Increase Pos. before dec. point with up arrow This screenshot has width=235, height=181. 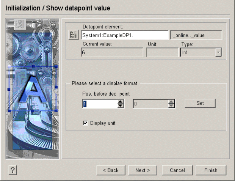pyautogui.click(x=121, y=101)
